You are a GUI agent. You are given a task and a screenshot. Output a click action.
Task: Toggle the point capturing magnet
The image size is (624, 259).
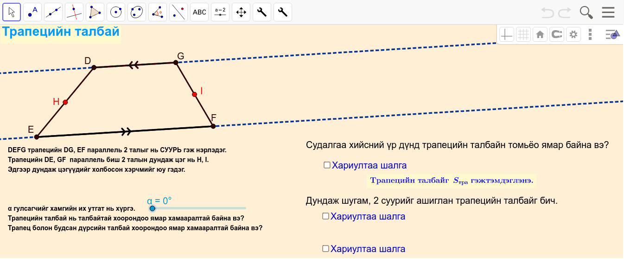(x=556, y=34)
